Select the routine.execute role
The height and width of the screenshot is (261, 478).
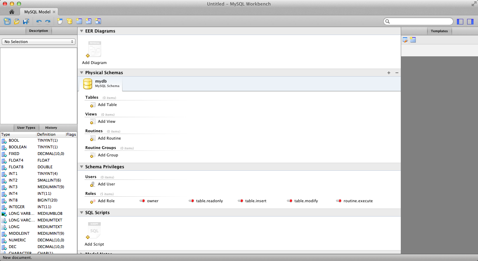354,201
